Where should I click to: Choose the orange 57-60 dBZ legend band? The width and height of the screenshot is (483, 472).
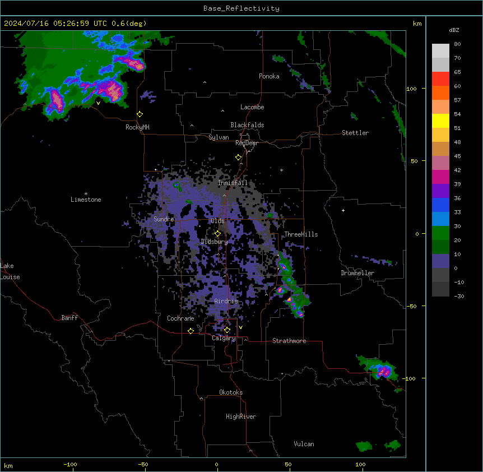(x=440, y=92)
